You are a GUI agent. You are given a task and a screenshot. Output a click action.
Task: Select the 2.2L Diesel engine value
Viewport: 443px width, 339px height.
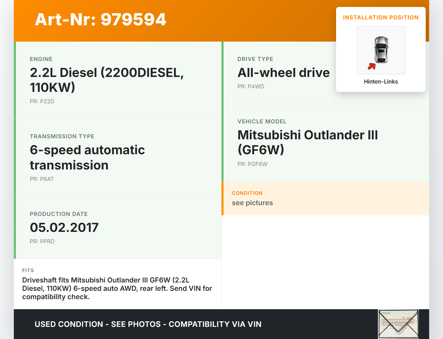coord(107,80)
